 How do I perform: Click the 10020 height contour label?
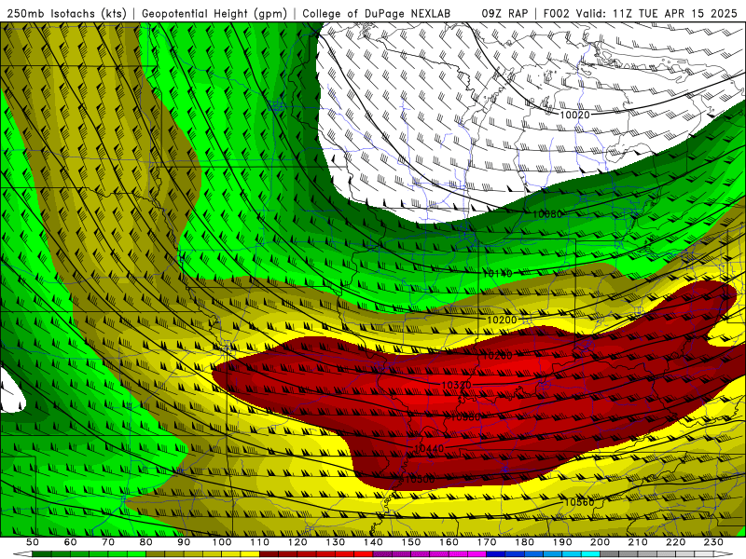click(x=574, y=115)
